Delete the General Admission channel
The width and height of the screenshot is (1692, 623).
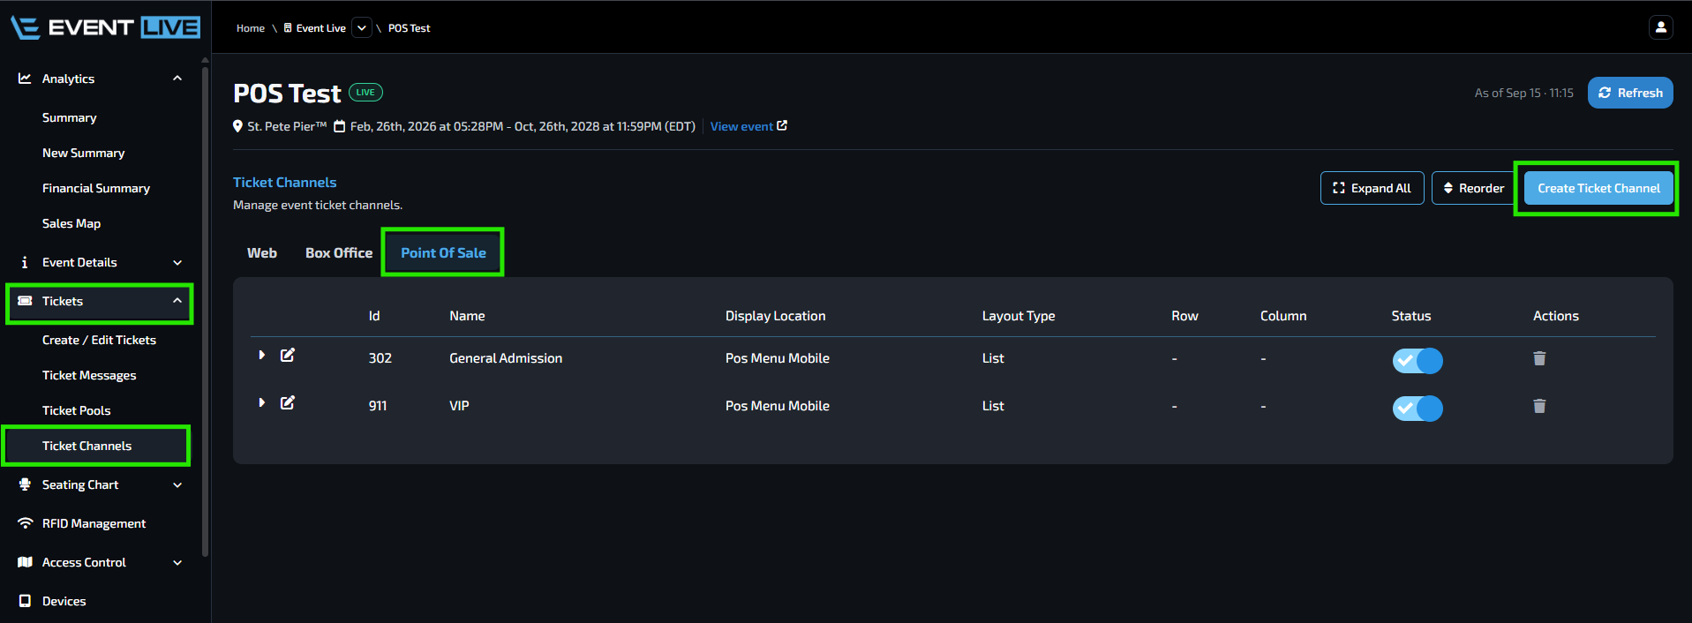(x=1539, y=358)
